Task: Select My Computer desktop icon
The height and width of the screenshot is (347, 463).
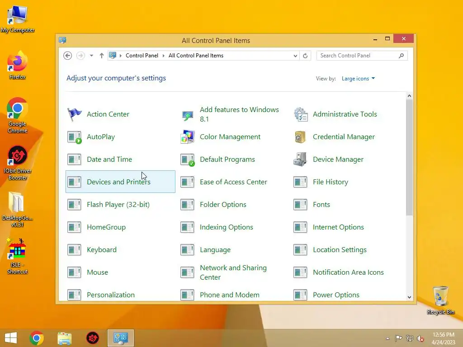Action: (x=18, y=19)
